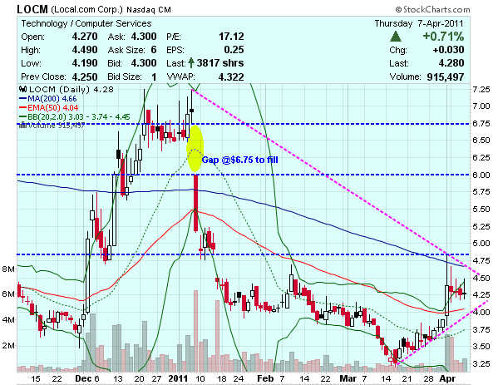Viewport: 498px width, 385px height.
Task: Click the P/E value 17.12
Action: [231, 37]
